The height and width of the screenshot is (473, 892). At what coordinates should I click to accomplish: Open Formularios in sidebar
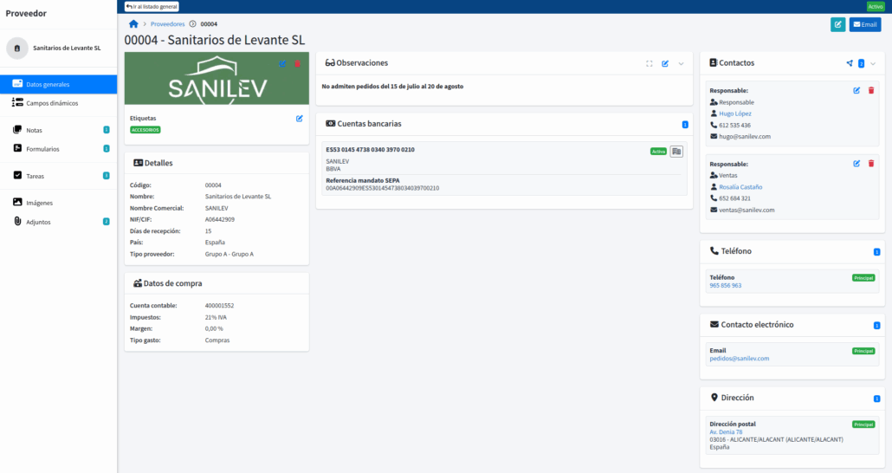click(59, 149)
